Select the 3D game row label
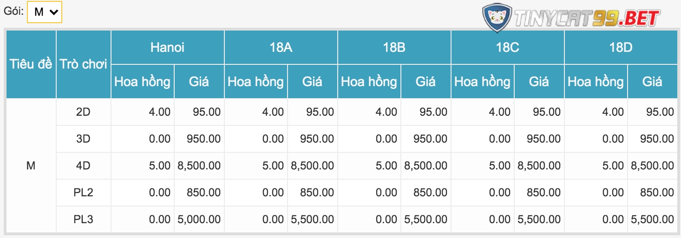 84,138
